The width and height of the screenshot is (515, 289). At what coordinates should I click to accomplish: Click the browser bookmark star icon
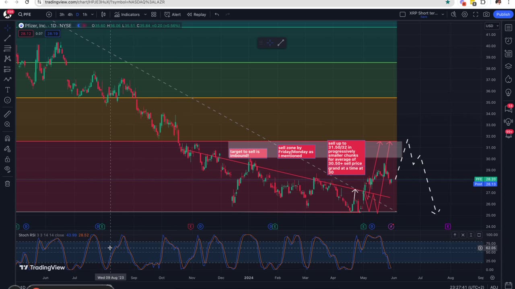click(x=447, y=2)
